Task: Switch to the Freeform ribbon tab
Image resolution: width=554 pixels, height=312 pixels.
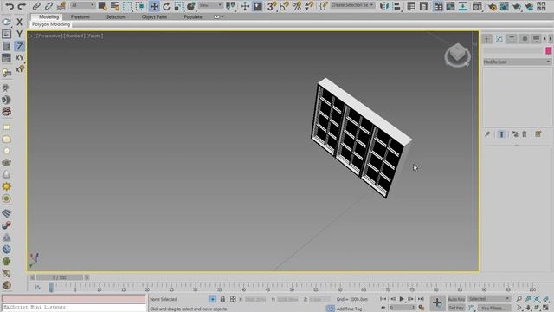Action: 81,16
